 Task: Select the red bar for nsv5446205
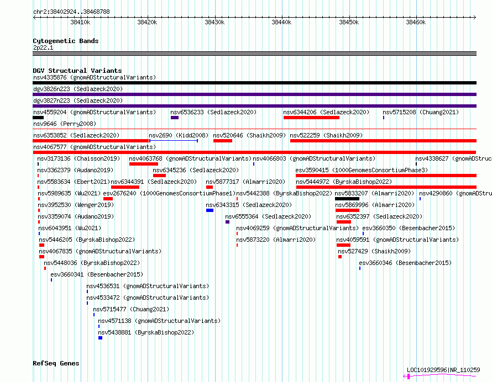pos(41,245)
